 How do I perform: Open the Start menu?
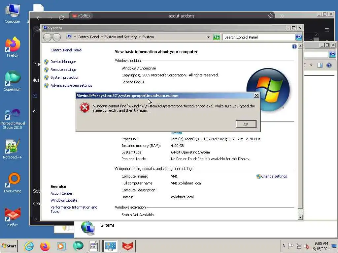point(9,246)
